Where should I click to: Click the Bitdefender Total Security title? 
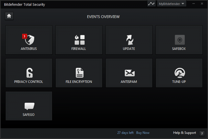(x=24, y=4)
